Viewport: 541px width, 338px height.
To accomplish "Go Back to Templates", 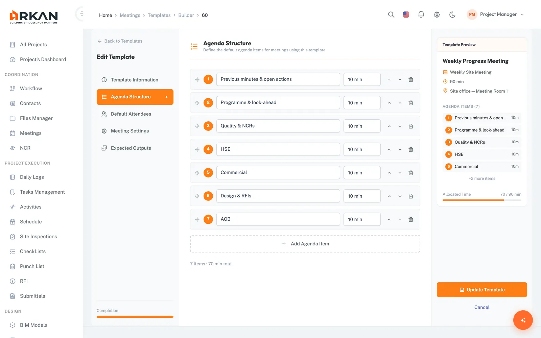I will 120,41.
